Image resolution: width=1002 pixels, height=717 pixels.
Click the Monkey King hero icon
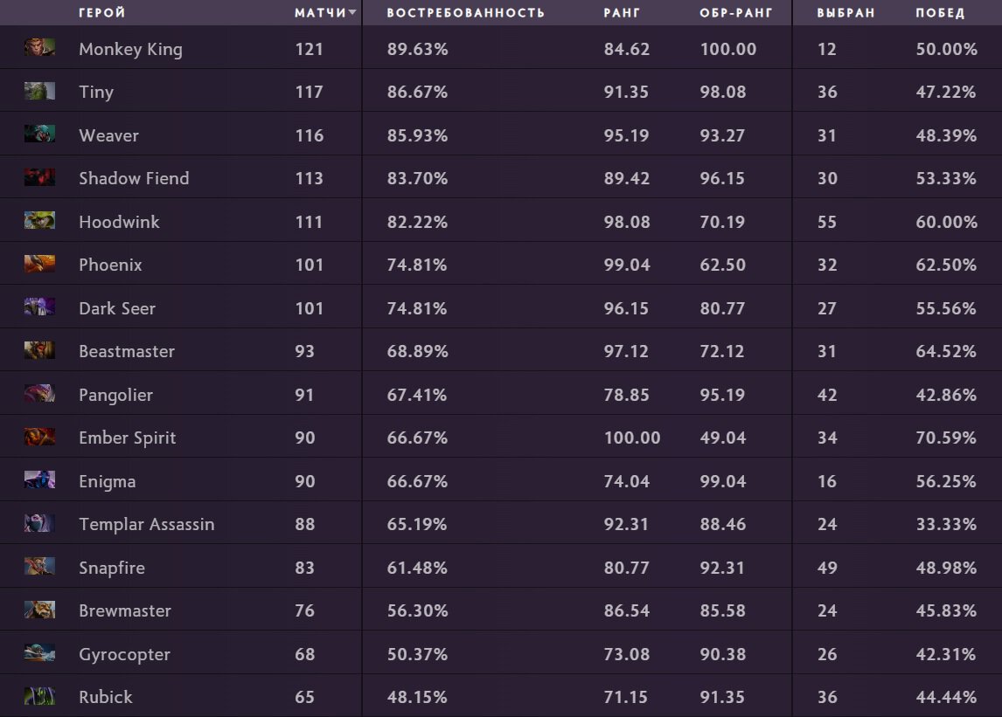tap(39, 47)
